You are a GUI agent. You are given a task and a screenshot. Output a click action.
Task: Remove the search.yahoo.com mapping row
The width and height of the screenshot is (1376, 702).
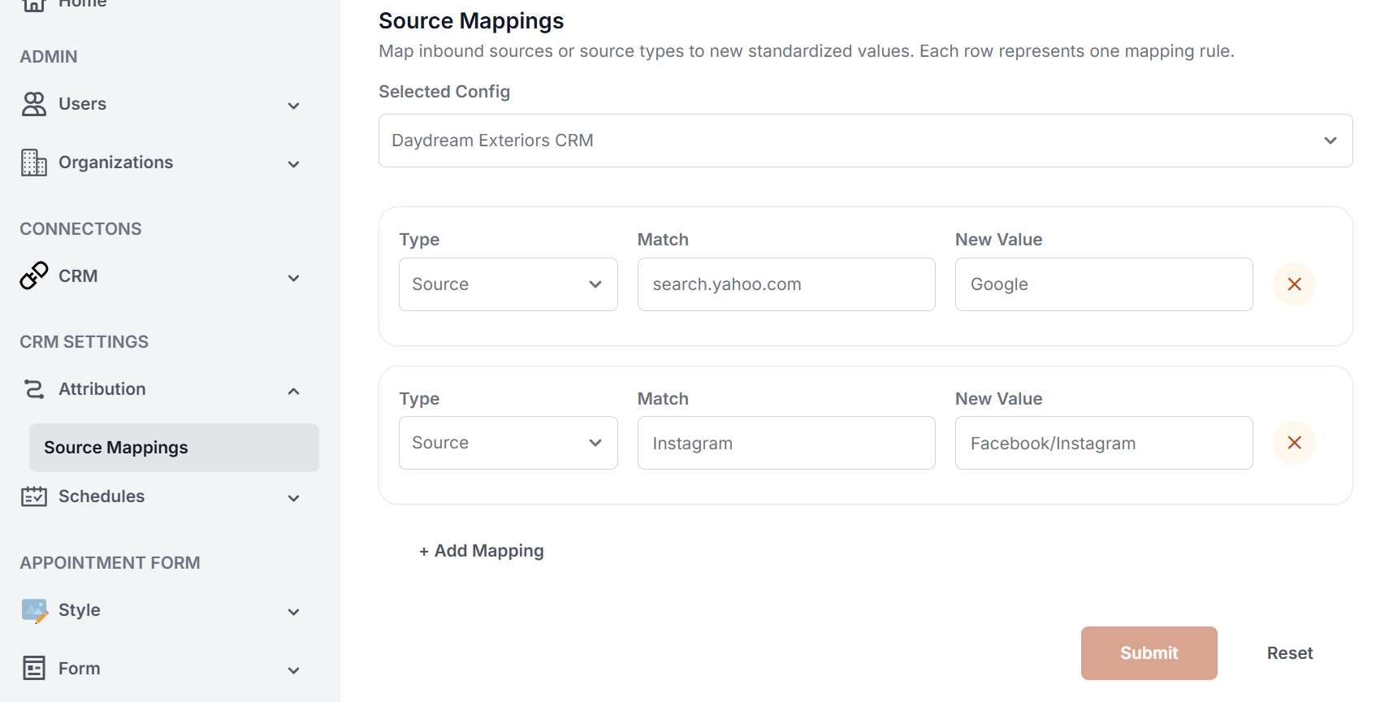click(1294, 284)
